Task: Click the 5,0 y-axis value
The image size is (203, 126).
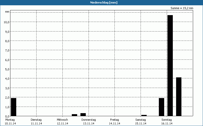Action: tap(7, 69)
